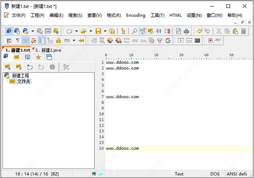Image resolution: width=254 pixels, height=178 pixels.
Task: Click the Text file type in status bar
Action: pos(179,174)
